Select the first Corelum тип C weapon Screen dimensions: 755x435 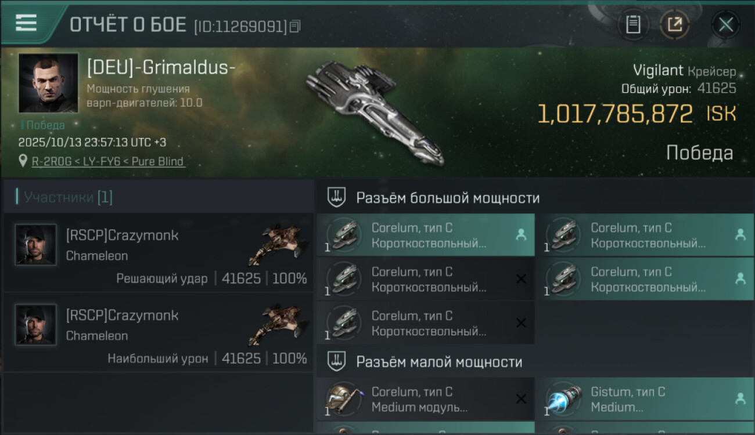click(426, 235)
